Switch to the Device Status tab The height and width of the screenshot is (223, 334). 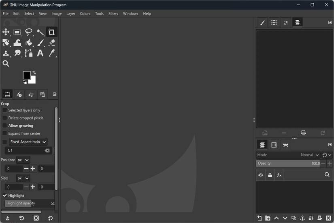[19, 94]
